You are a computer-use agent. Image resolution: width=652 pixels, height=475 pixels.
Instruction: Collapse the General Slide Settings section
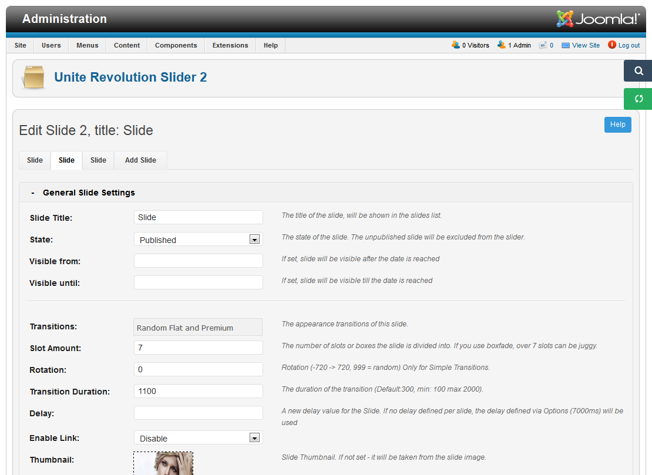tap(32, 193)
